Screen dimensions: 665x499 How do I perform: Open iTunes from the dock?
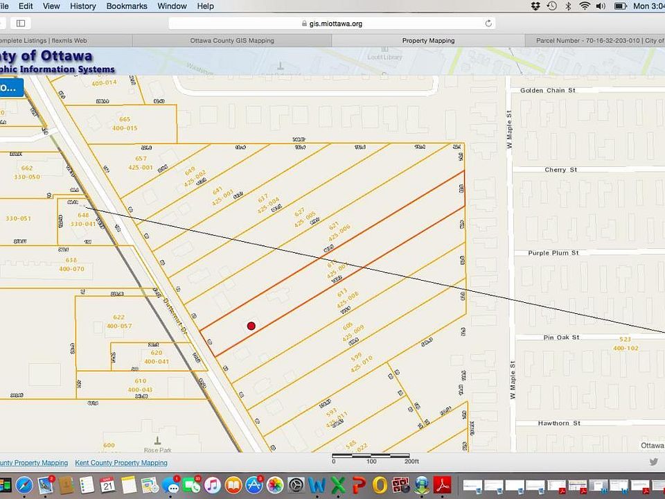[213, 485]
